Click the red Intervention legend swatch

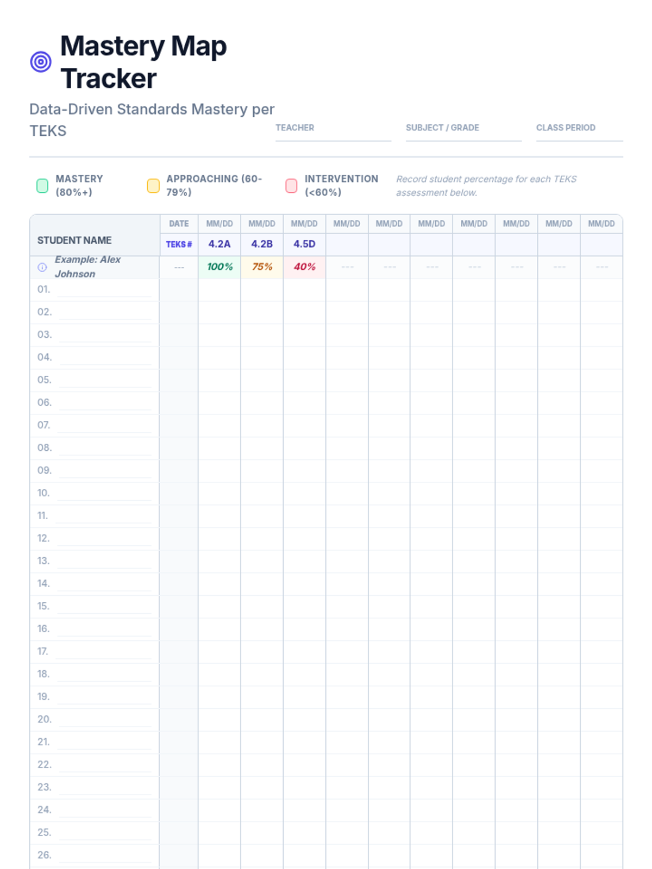[292, 186]
